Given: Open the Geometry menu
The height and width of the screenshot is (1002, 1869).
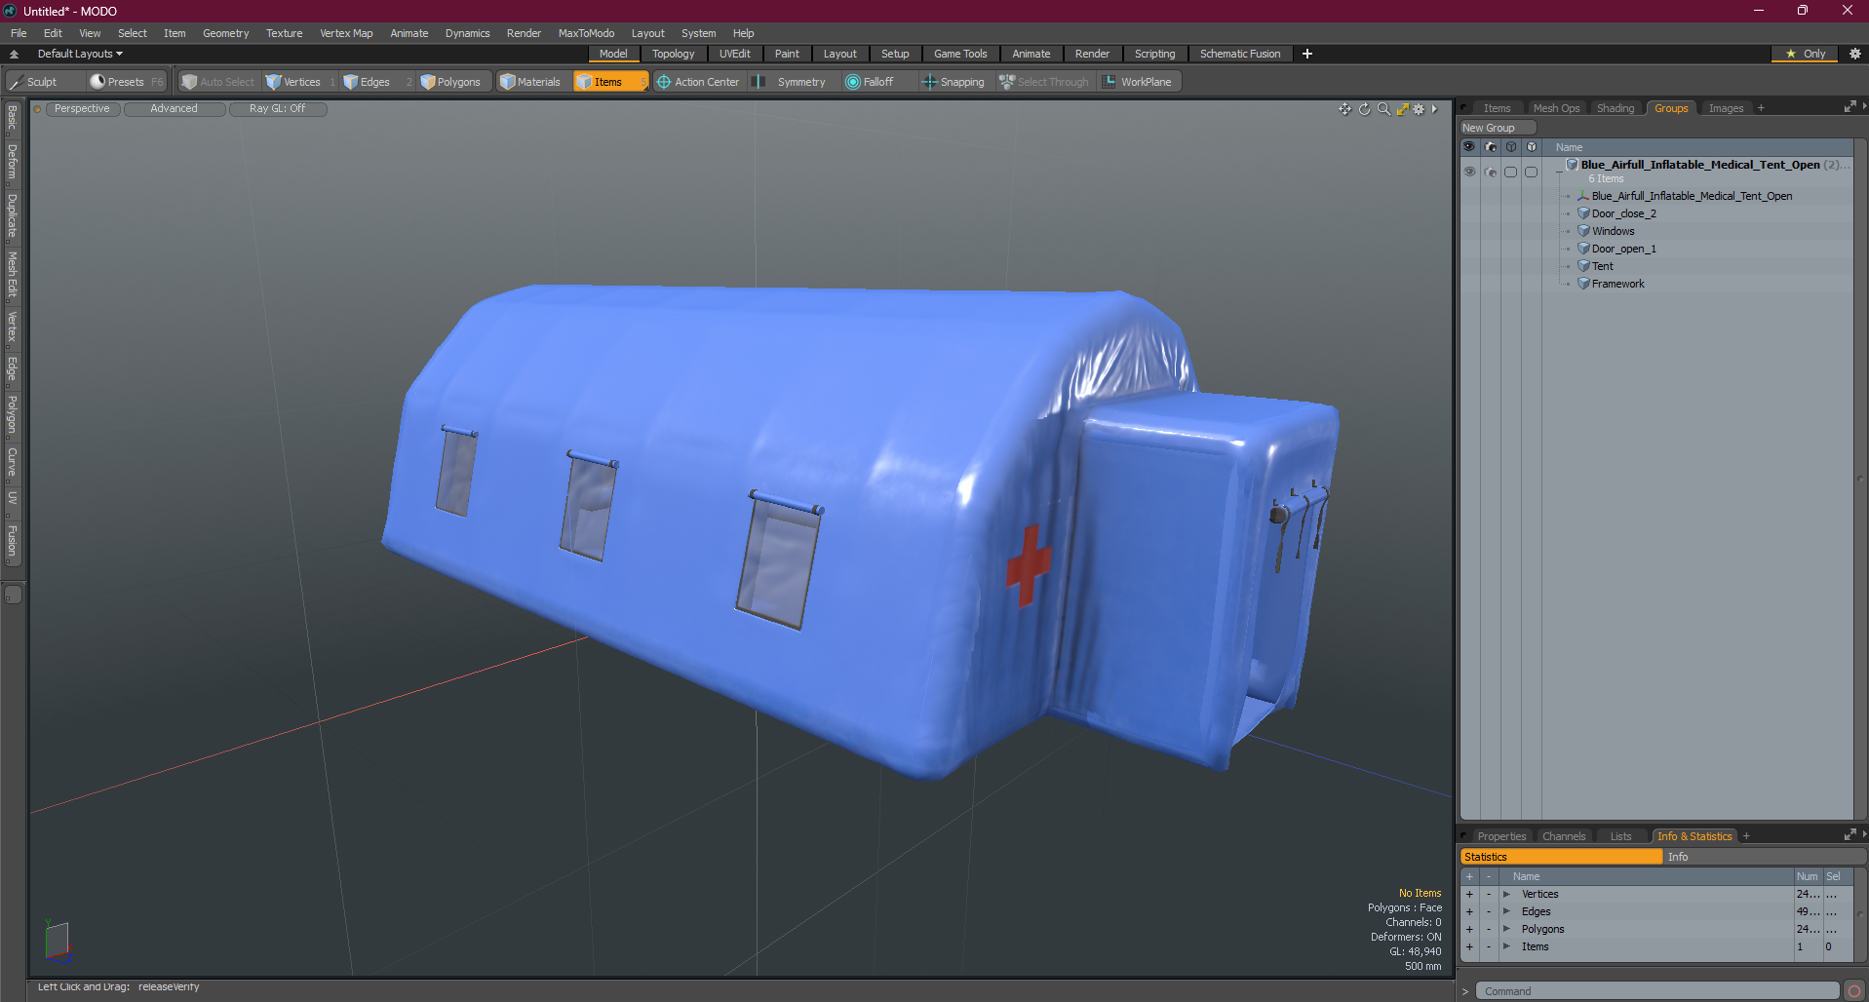Looking at the screenshot, I should point(225,33).
